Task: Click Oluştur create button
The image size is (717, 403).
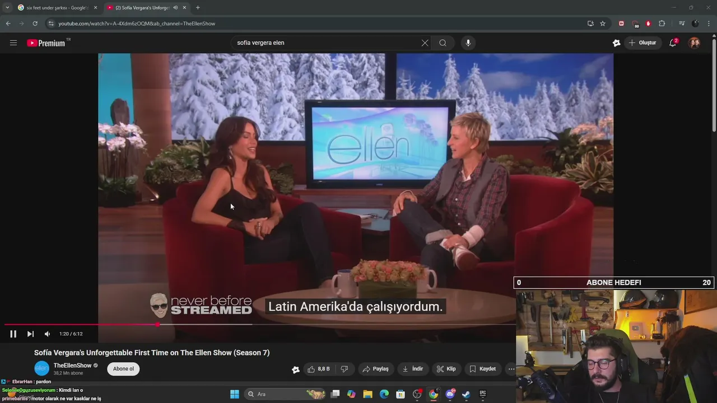Action: click(642, 43)
